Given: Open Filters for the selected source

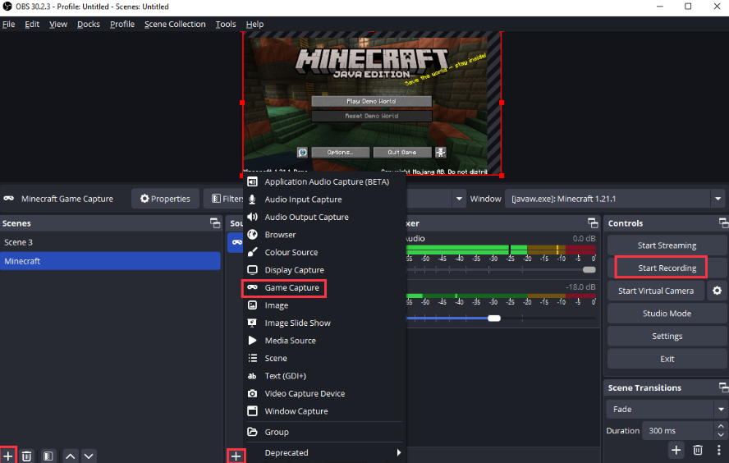Looking at the screenshot, I should click(227, 199).
